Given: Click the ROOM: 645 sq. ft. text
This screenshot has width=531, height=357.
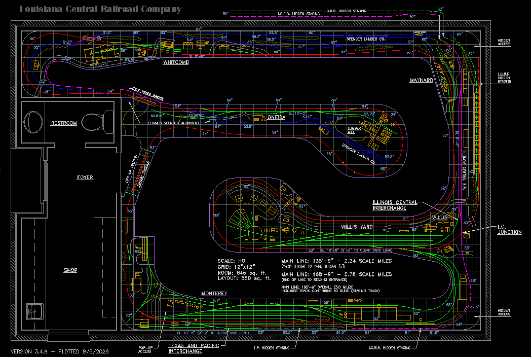Looking at the screenshot, I should (x=242, y=273).
